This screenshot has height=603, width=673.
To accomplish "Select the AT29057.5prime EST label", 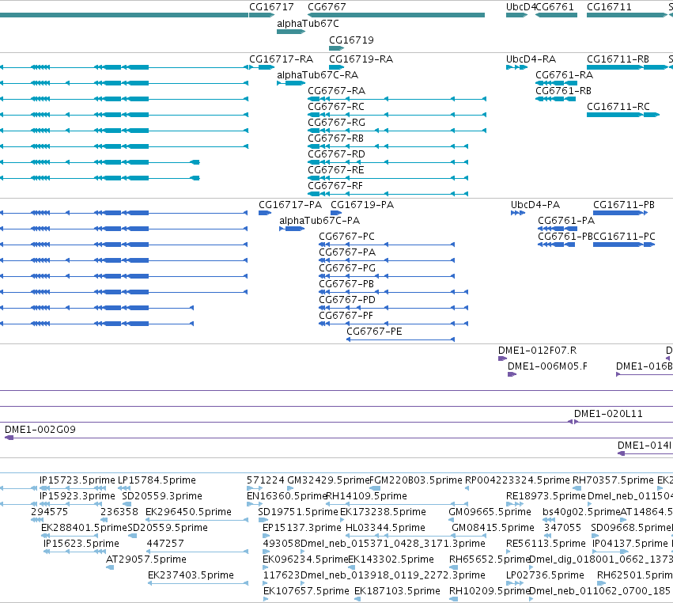I will click(146, 559).
